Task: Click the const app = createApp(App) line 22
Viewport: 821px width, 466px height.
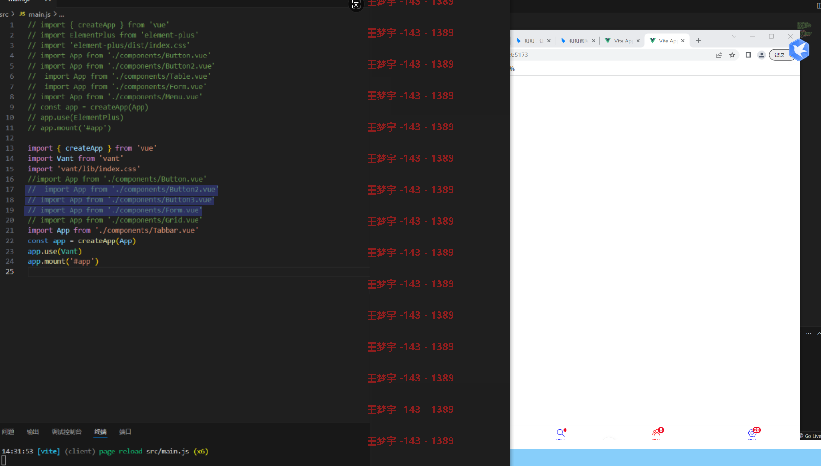Action: click(82, 241)
